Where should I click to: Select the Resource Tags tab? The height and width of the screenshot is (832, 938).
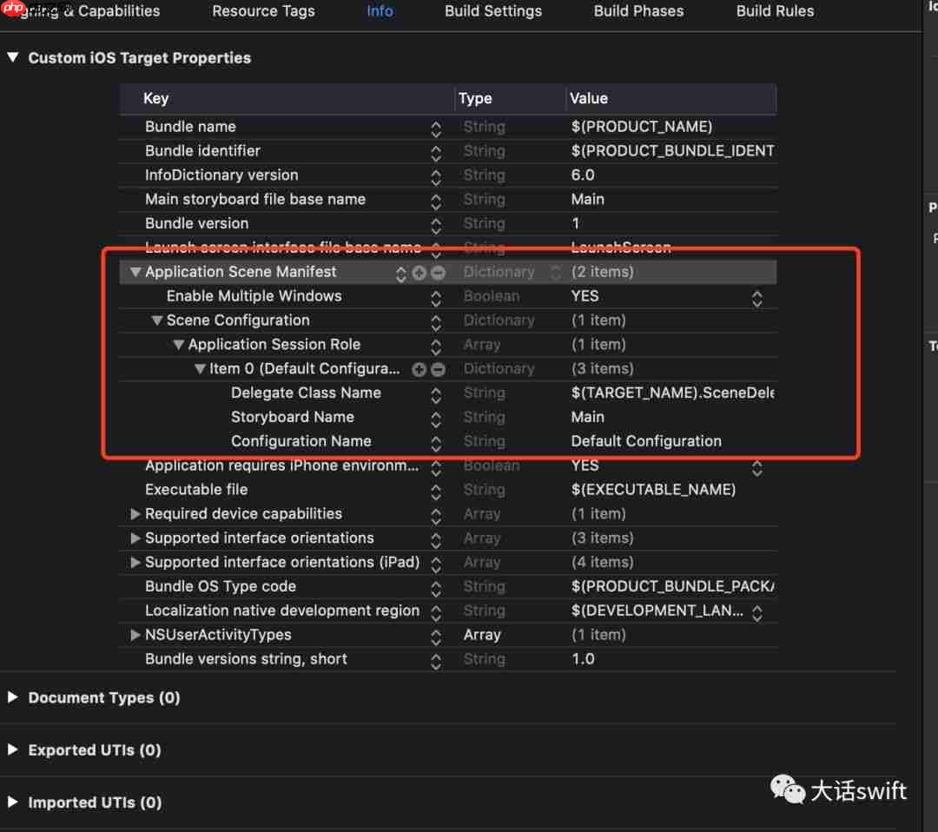click(x=263, y=11)
